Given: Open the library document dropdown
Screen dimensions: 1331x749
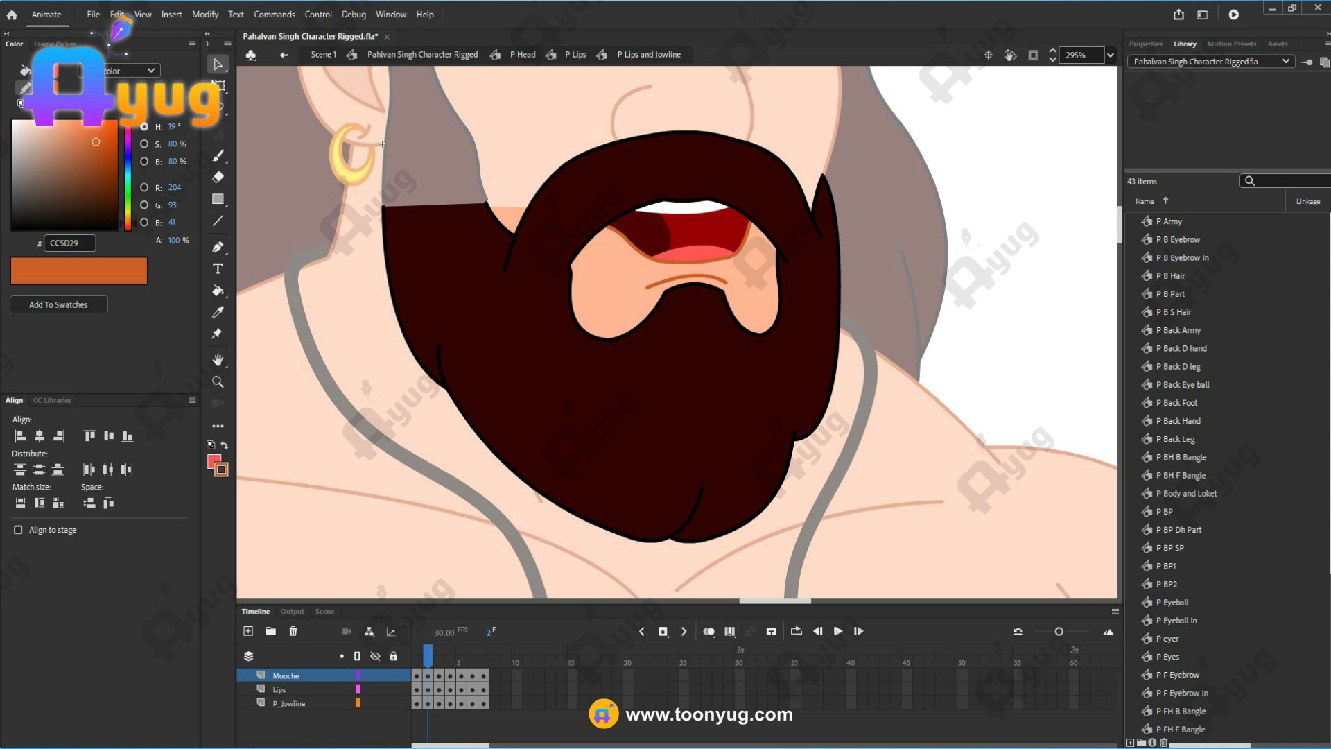Looking at the screenshot, I should (1285, 62).
